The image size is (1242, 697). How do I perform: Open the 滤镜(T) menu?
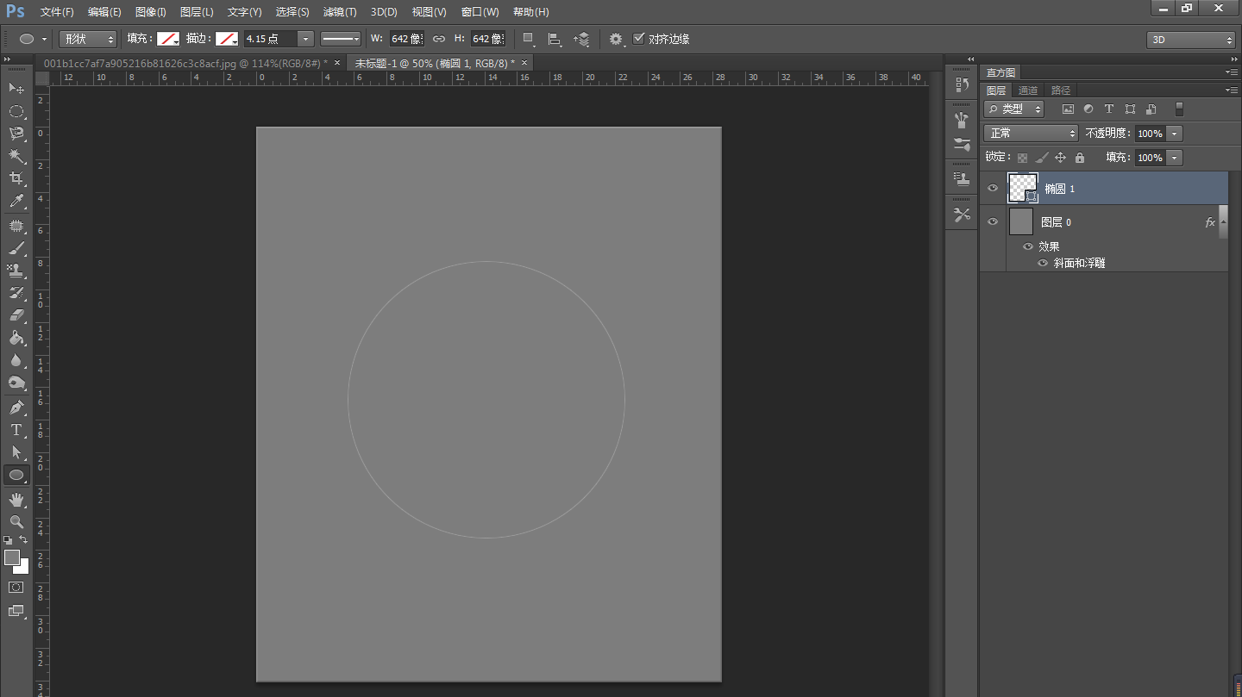coord(339,12)
